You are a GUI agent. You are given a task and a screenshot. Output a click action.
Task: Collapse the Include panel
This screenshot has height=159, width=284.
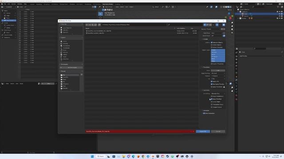point(205,39)
